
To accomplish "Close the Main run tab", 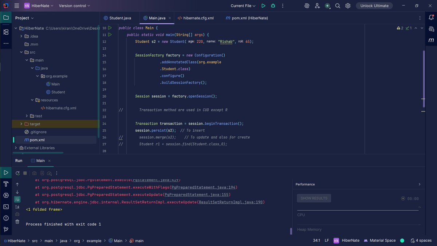I will pos(50,161).
